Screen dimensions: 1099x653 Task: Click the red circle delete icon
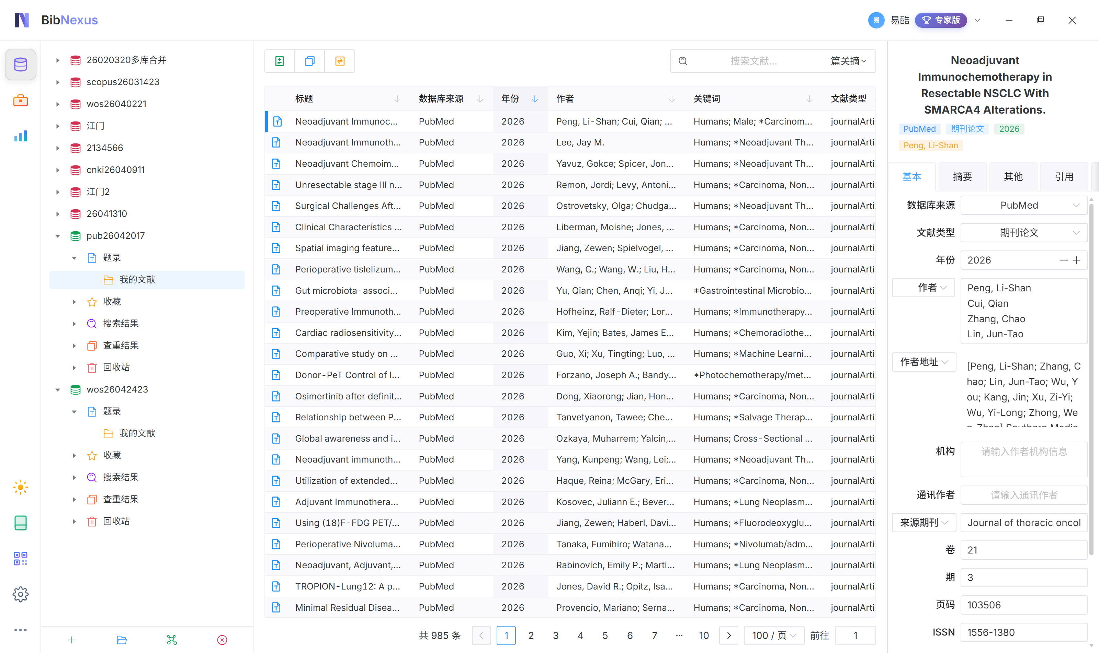pyautogui.click(x=222, y=640)
